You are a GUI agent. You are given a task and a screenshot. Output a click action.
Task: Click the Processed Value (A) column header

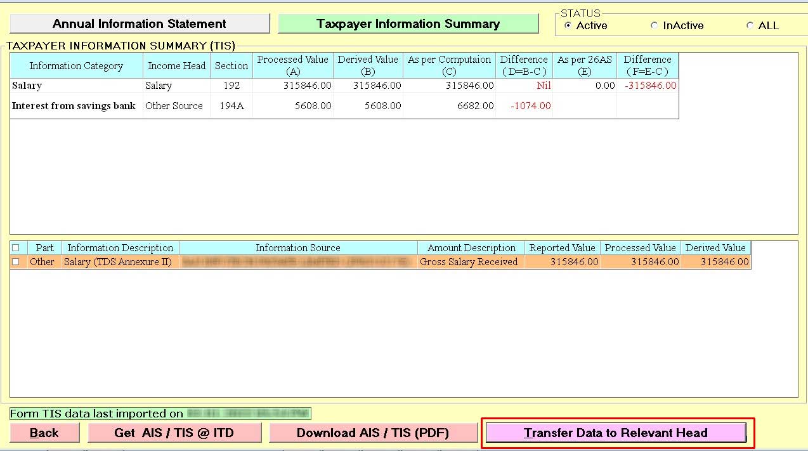coord(292,65)
